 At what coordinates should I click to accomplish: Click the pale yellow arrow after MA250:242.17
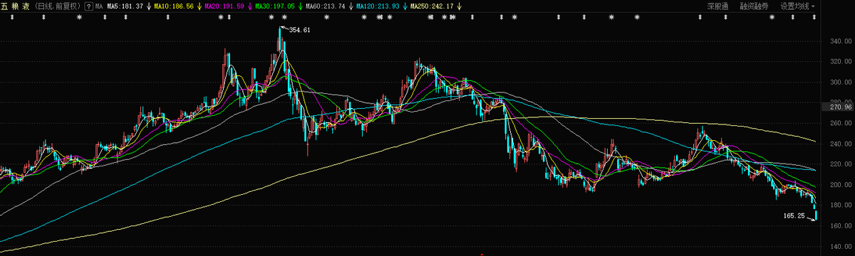click(459, 6)
